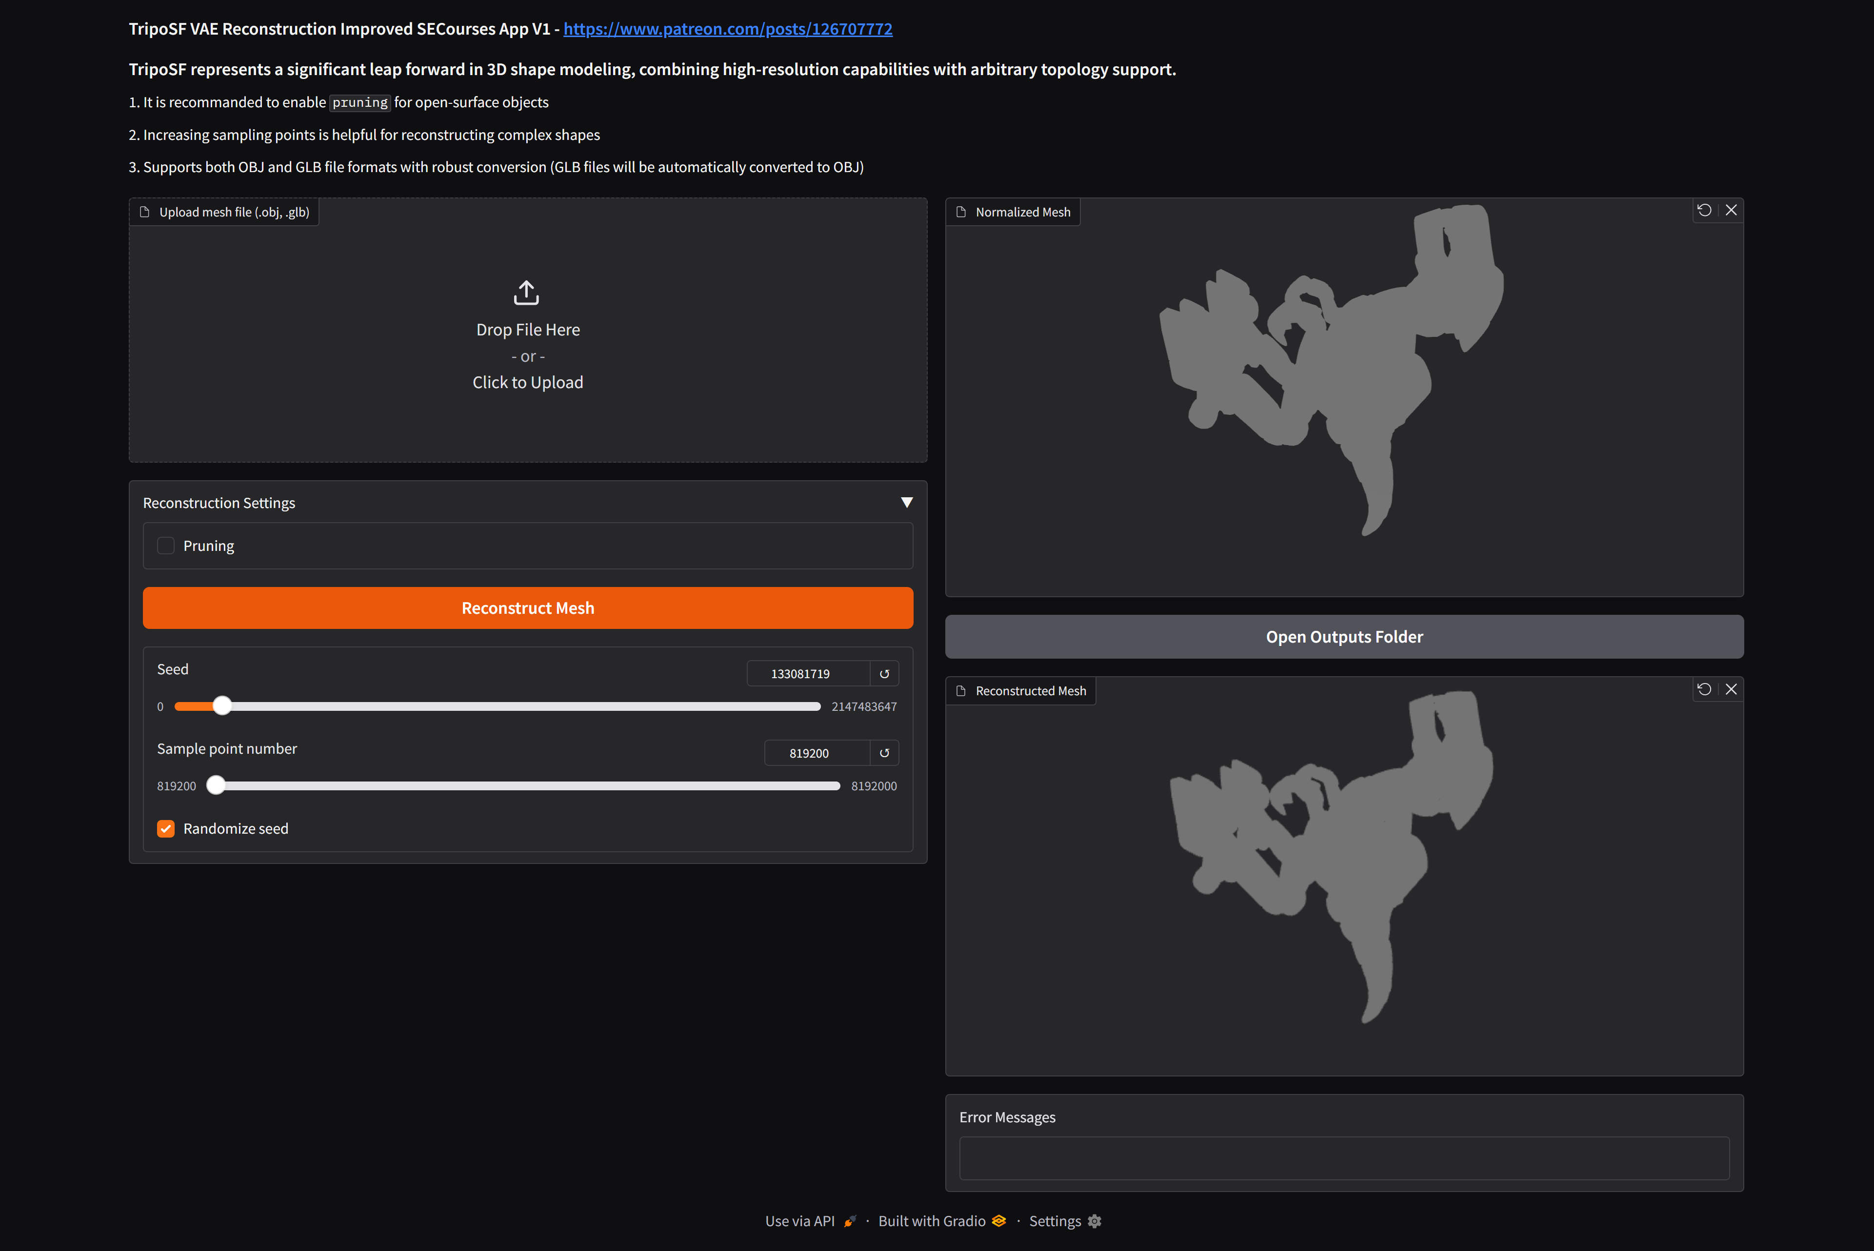Collapse the Reconstruction Settings accordion
The width and height of the screenshot is (1874, 1251).
(907, 503)
